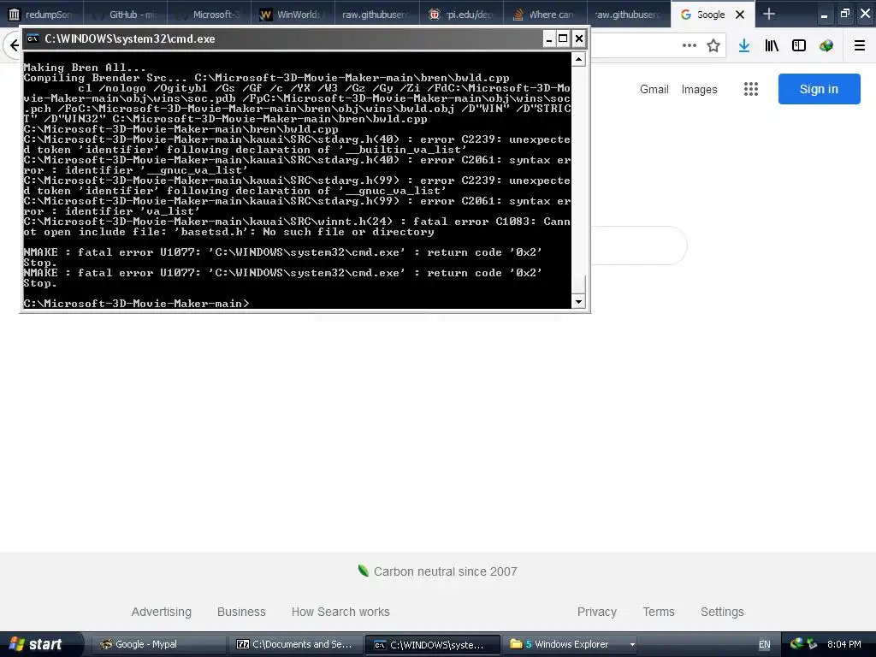
Task: Open the Images link
Action: (x=699, y=89)
